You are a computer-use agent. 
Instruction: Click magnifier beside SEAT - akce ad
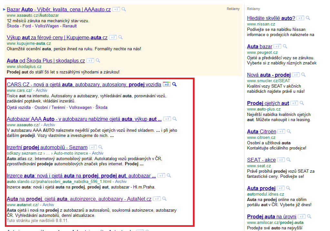(x=288, y=160)
